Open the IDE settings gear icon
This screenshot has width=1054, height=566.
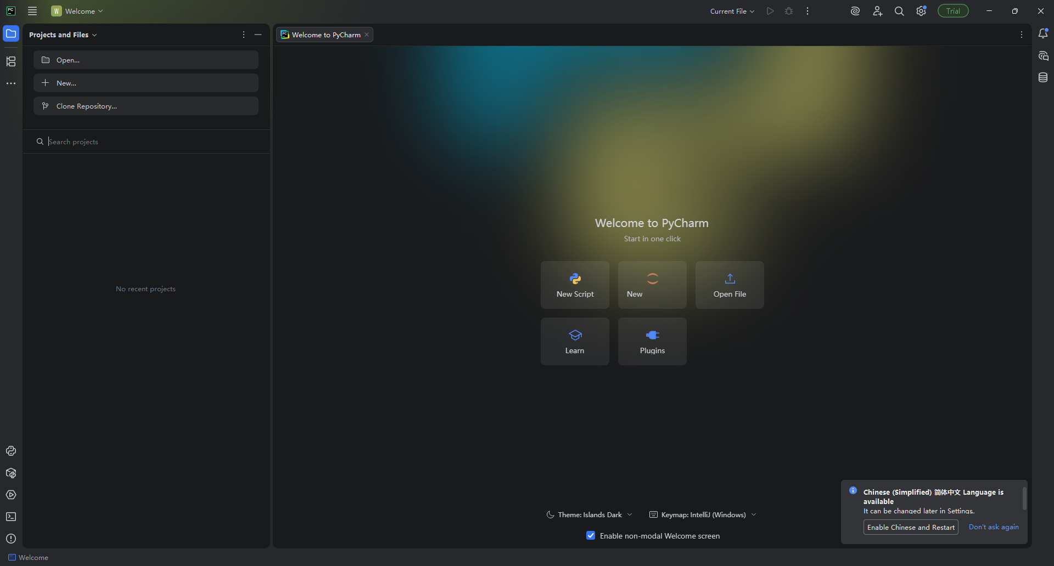tap(921, 11)
